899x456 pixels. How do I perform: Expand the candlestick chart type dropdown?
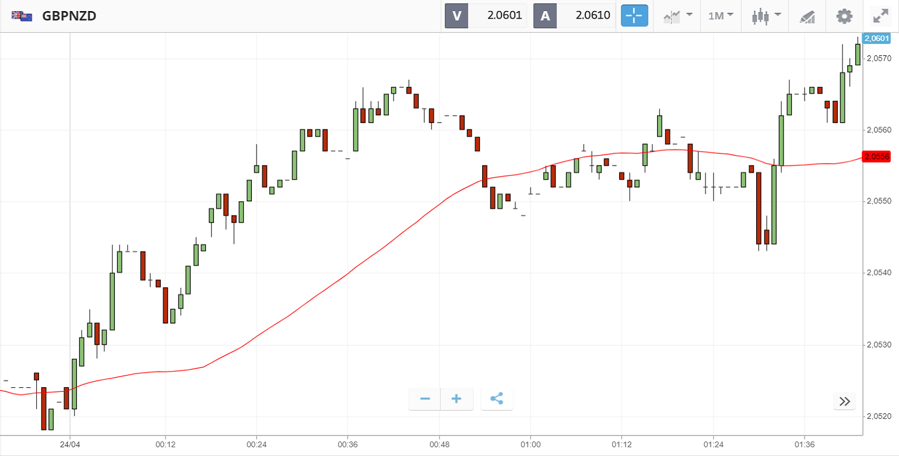[765, 16]
